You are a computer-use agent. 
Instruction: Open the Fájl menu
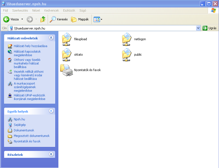(6, 10)
